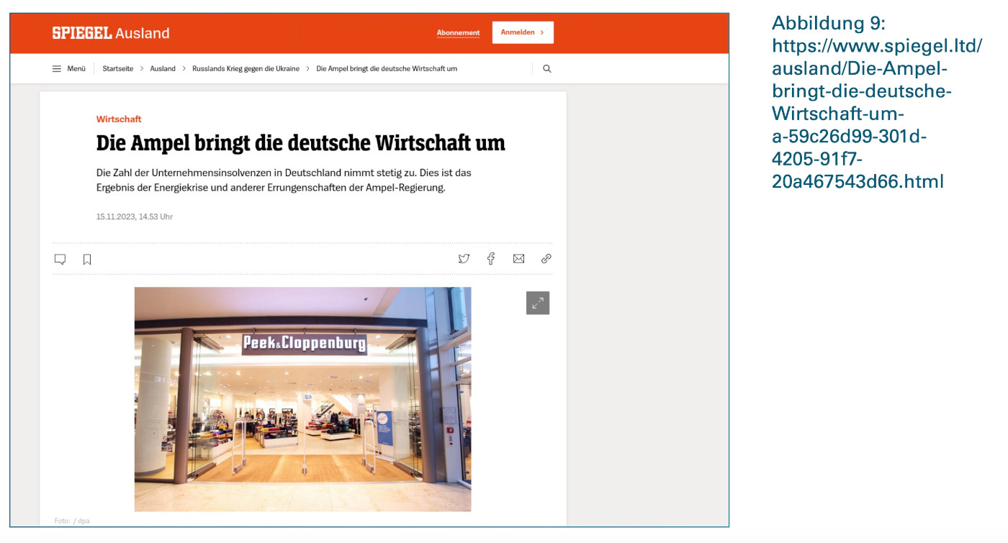Share the article via email envelope icon
This screenshot has width=1008, height=543.
point(518,259)
